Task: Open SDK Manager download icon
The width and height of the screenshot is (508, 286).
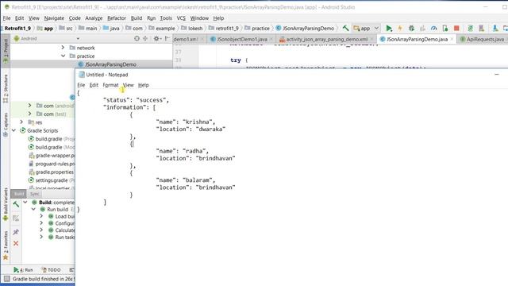Action: pos(495,29)
